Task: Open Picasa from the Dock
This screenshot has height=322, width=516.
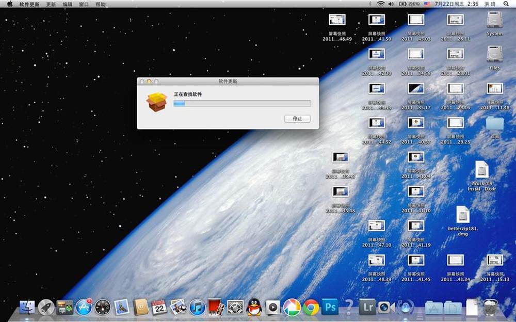Action: pos(292,307)
